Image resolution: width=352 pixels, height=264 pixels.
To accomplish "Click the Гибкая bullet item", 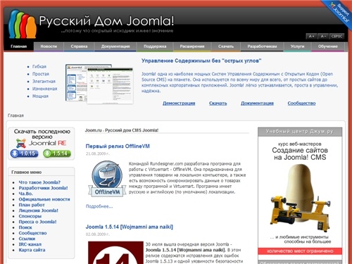I will click(39, 66).
